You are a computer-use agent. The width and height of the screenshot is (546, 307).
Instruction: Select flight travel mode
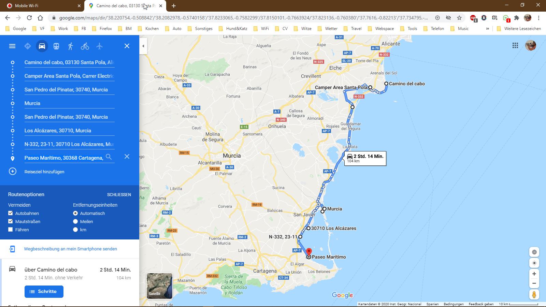99,46
